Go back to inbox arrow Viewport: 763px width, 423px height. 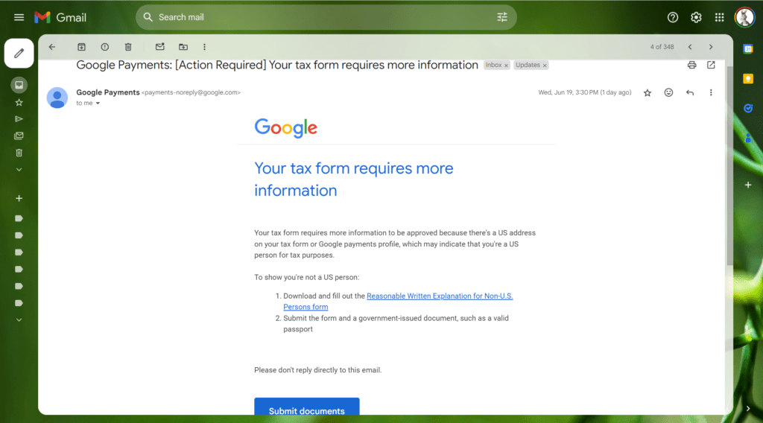[x=52, y=47]
